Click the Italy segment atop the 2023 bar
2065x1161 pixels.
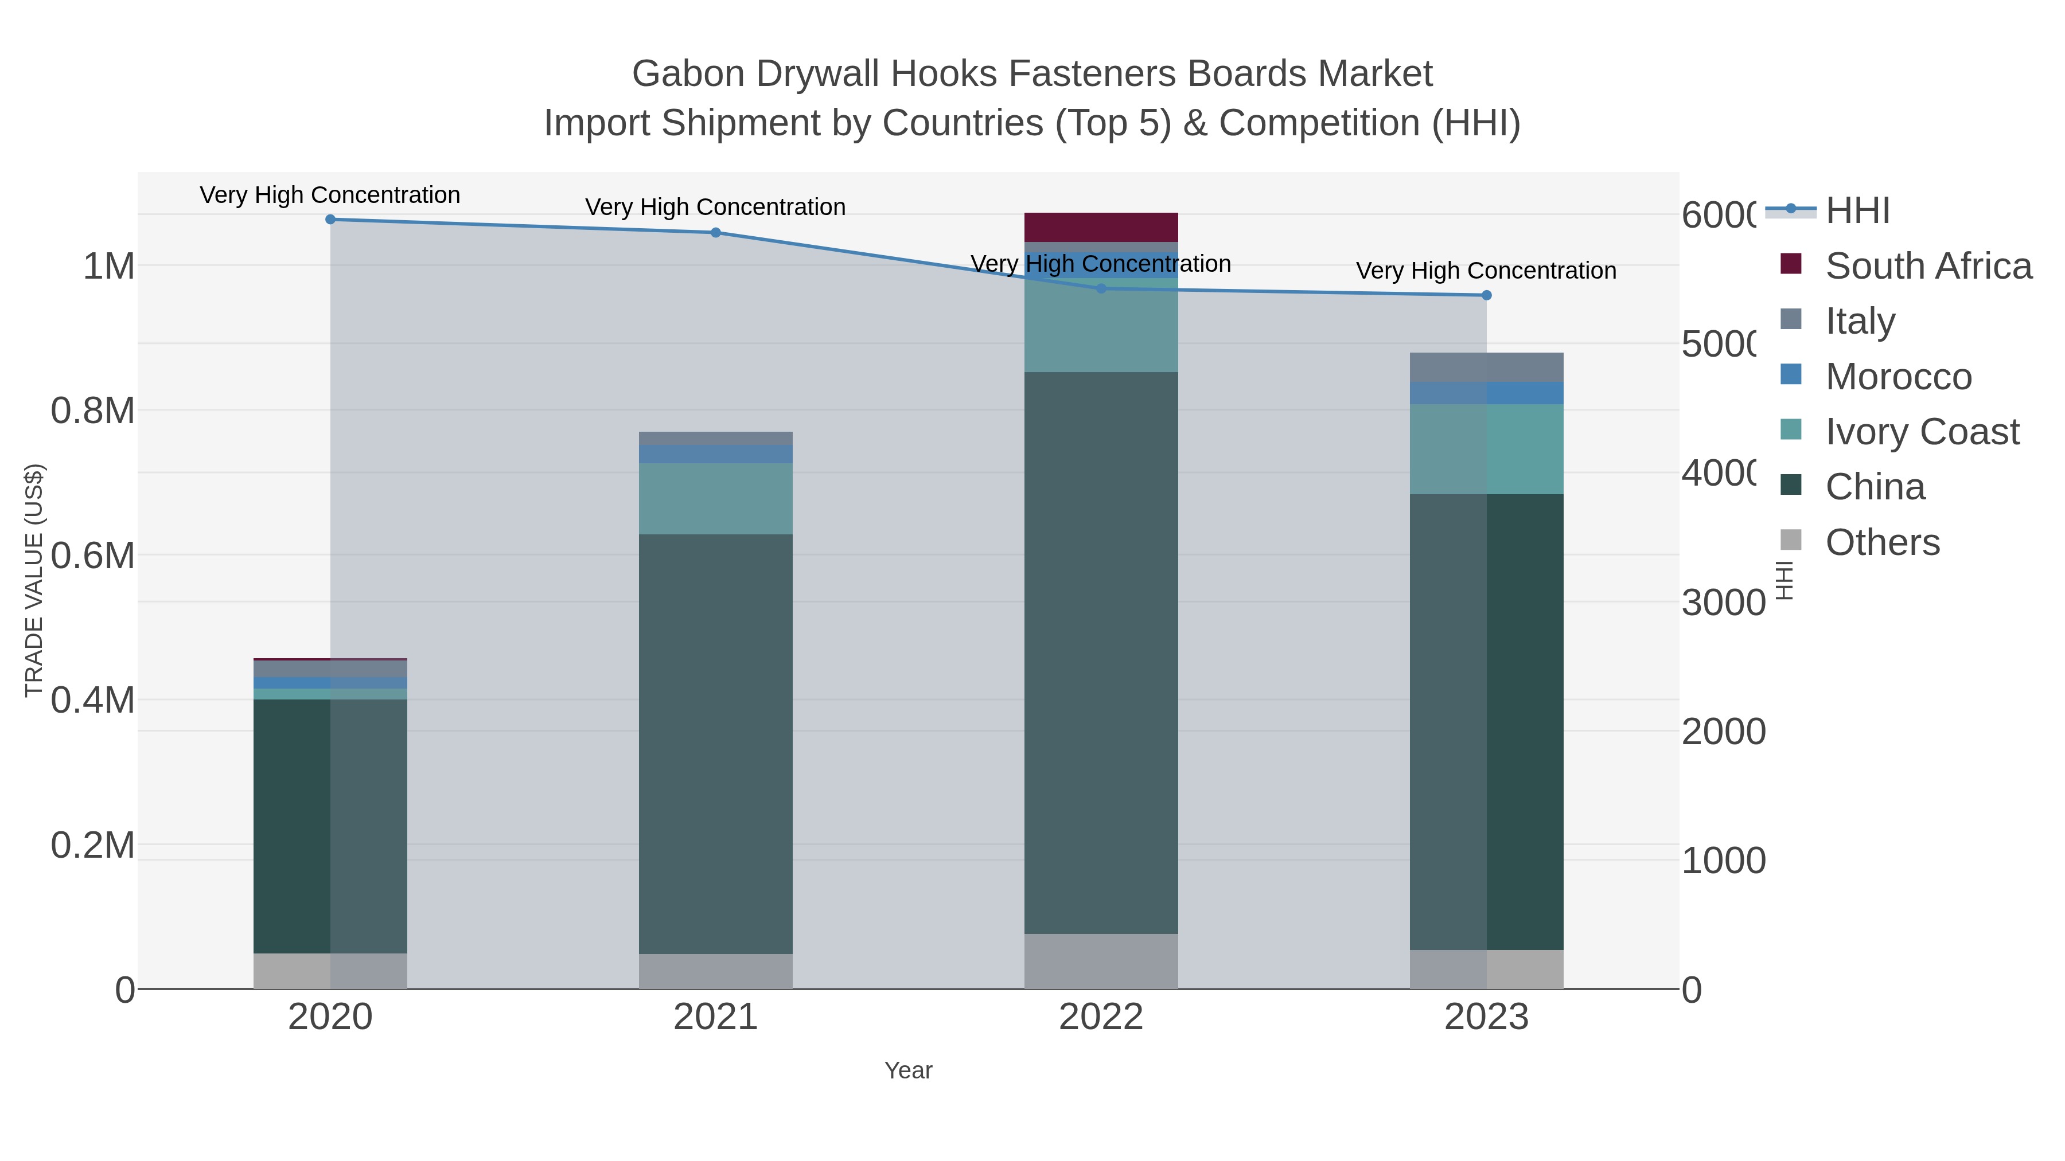[1487, 368]
